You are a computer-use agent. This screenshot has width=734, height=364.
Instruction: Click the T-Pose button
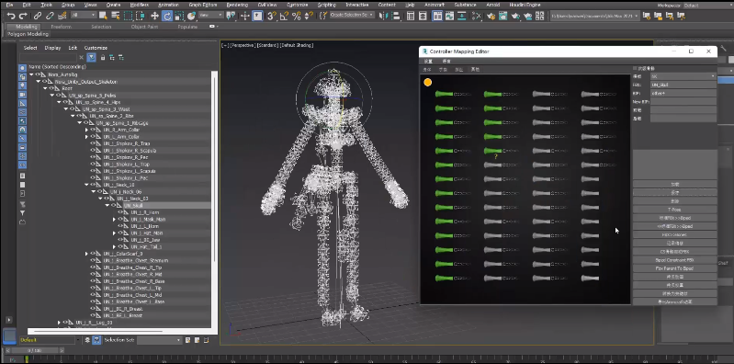click(x=674, y=210)
